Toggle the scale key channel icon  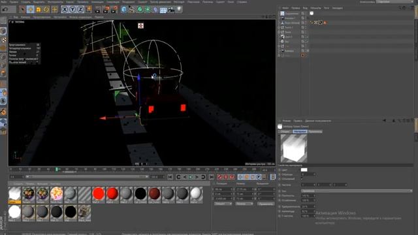[247, 177]
